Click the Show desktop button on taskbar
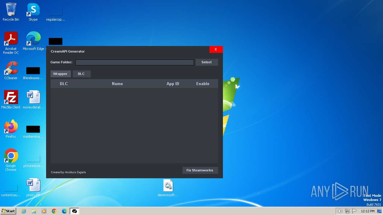 (x=380, y=211)
